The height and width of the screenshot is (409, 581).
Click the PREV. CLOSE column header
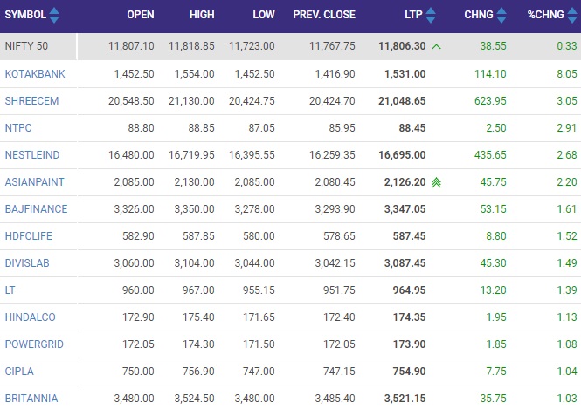tap(324, 15)
